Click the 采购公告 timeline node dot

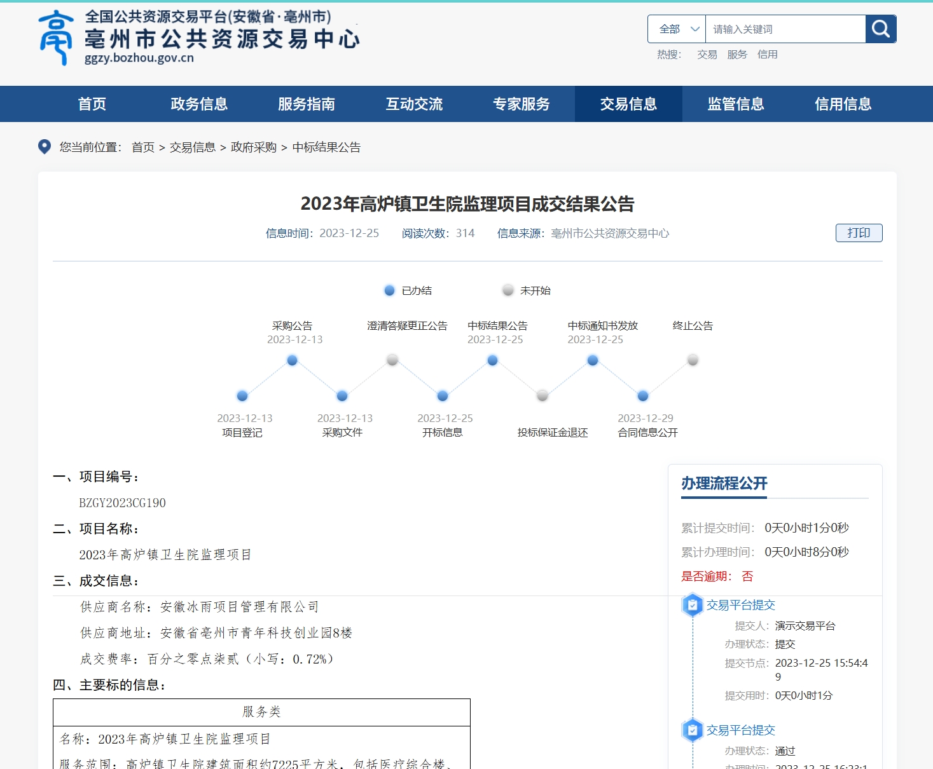coord(292,360)
